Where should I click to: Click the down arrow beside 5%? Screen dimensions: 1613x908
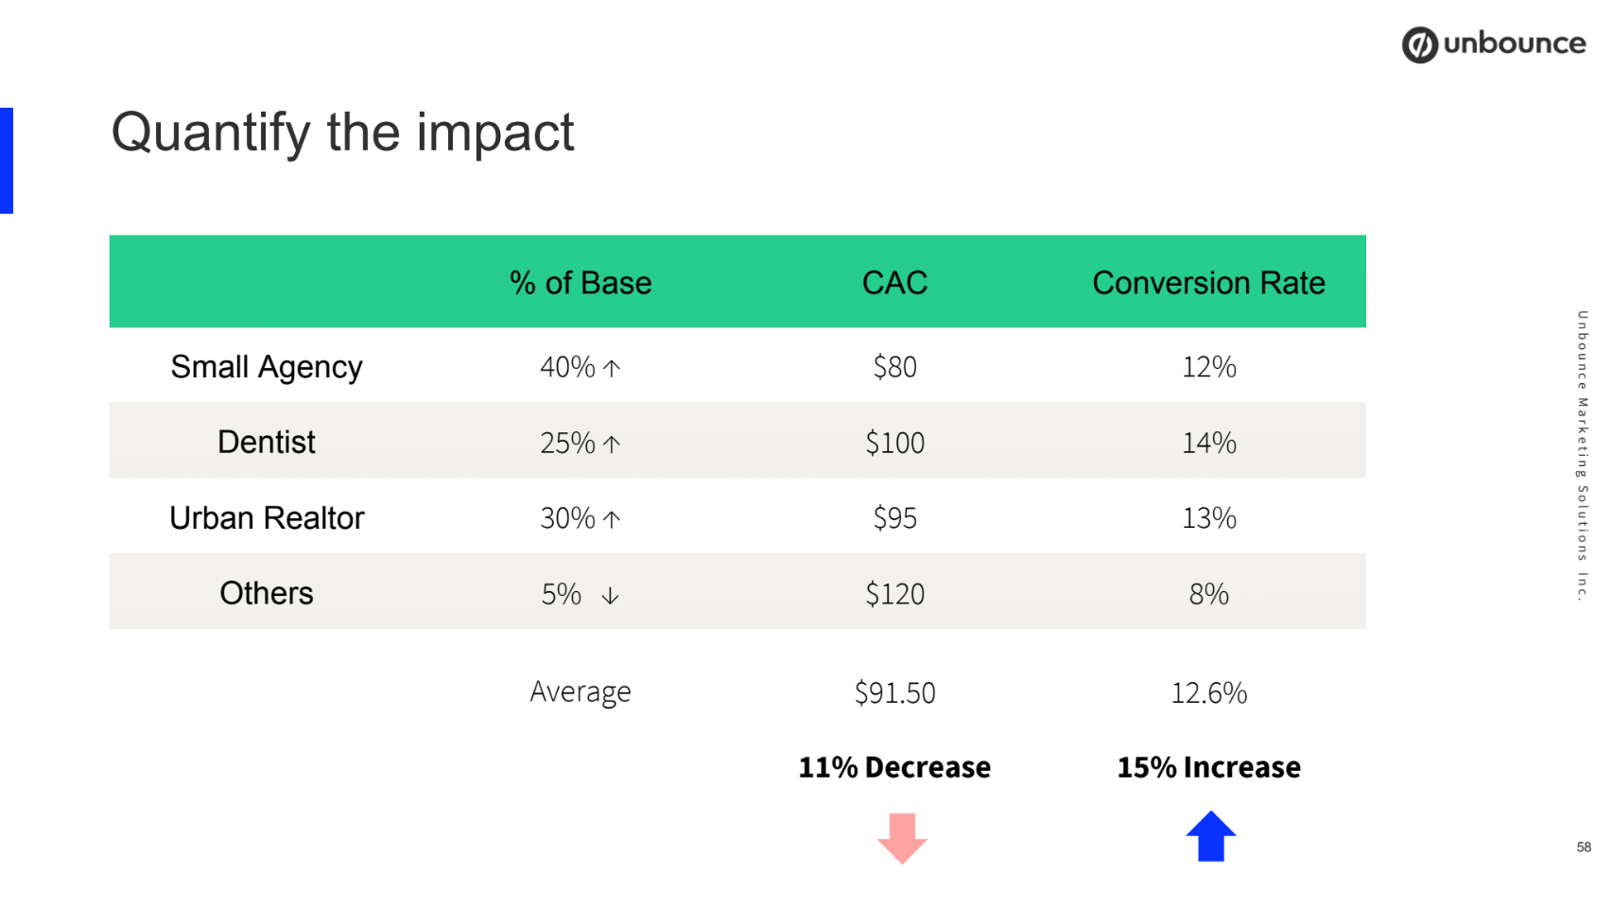click(x=611, y=595)
